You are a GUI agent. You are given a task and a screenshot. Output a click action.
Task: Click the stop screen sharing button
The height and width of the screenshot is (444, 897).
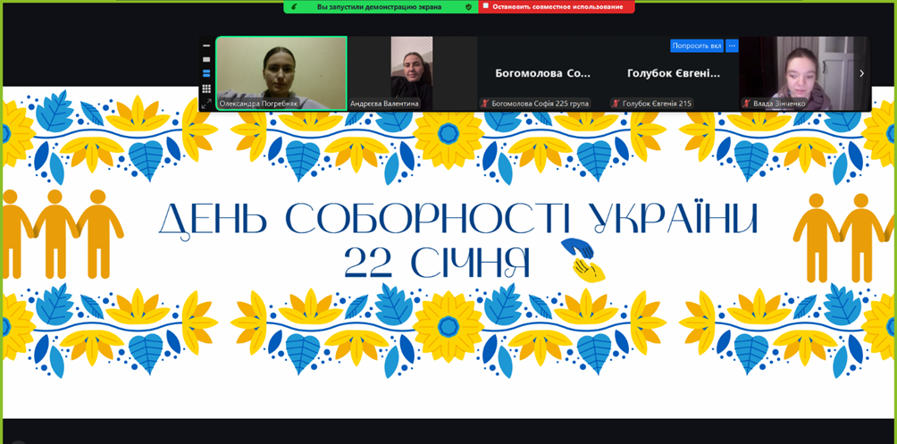point(557,7)
